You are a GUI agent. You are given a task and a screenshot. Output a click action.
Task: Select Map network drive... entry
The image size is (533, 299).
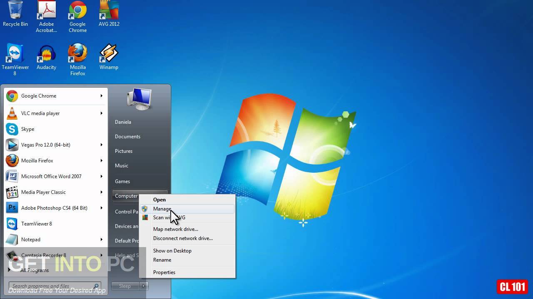pos(187,229)
